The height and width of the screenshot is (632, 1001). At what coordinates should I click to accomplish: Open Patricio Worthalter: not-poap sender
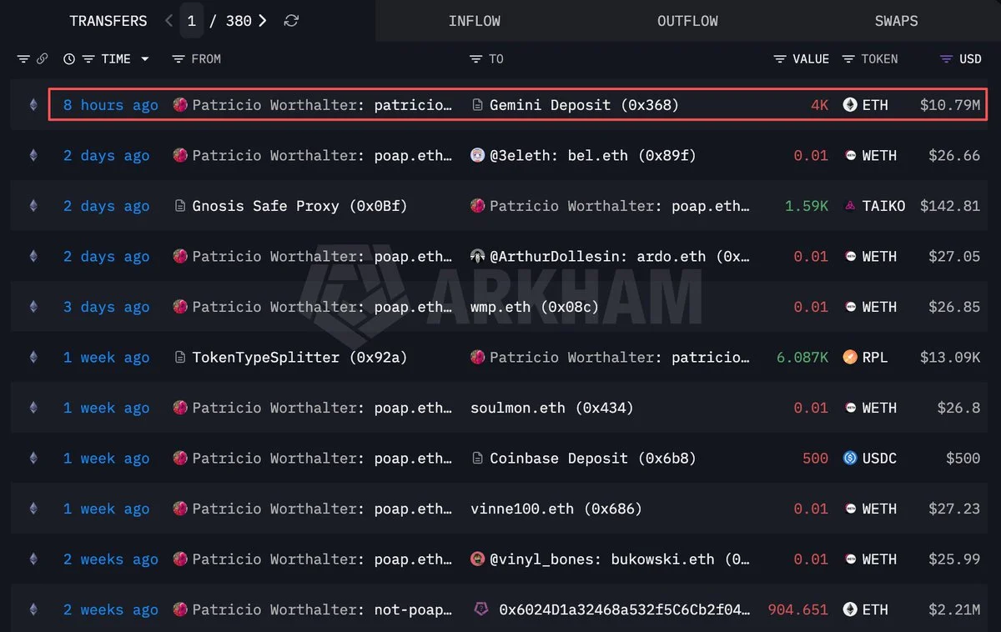(322, 609)
